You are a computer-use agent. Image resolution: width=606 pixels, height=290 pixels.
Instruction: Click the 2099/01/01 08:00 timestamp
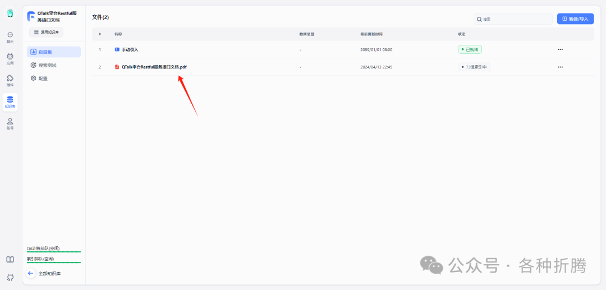(x=376, y=50)
